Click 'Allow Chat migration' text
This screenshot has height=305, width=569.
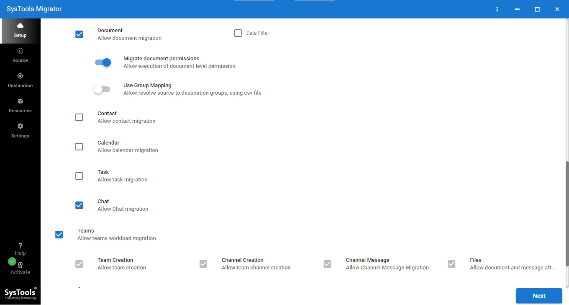(123, 209)
